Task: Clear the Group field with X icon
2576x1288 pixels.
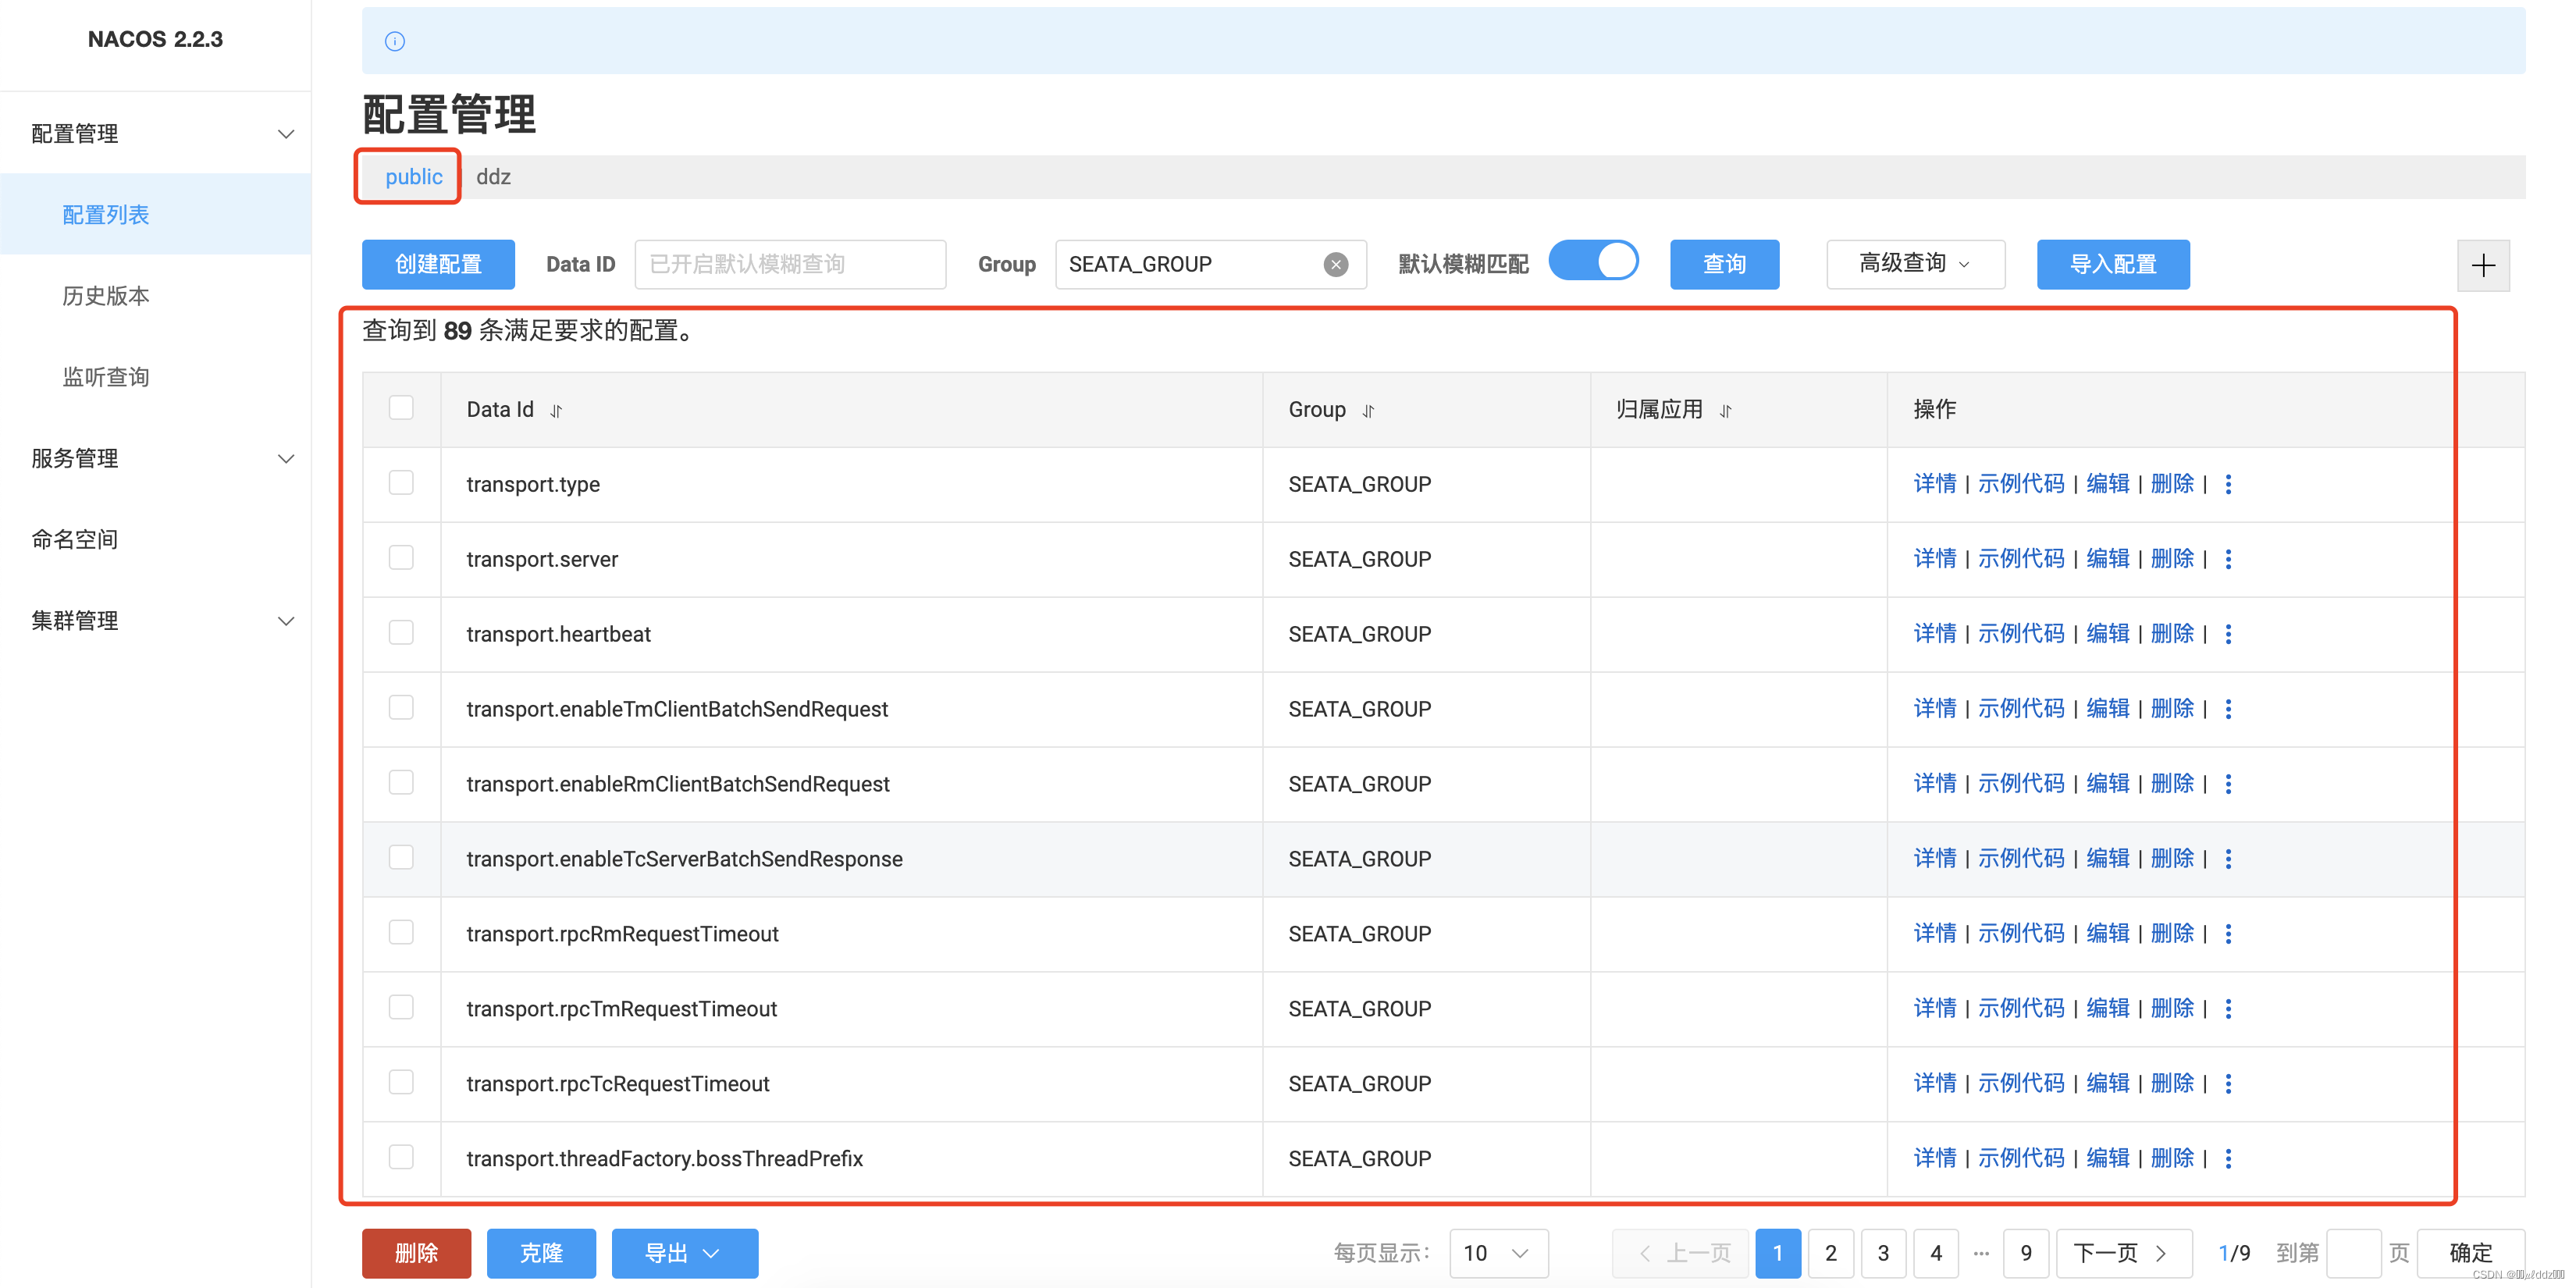Action: 1335,265
